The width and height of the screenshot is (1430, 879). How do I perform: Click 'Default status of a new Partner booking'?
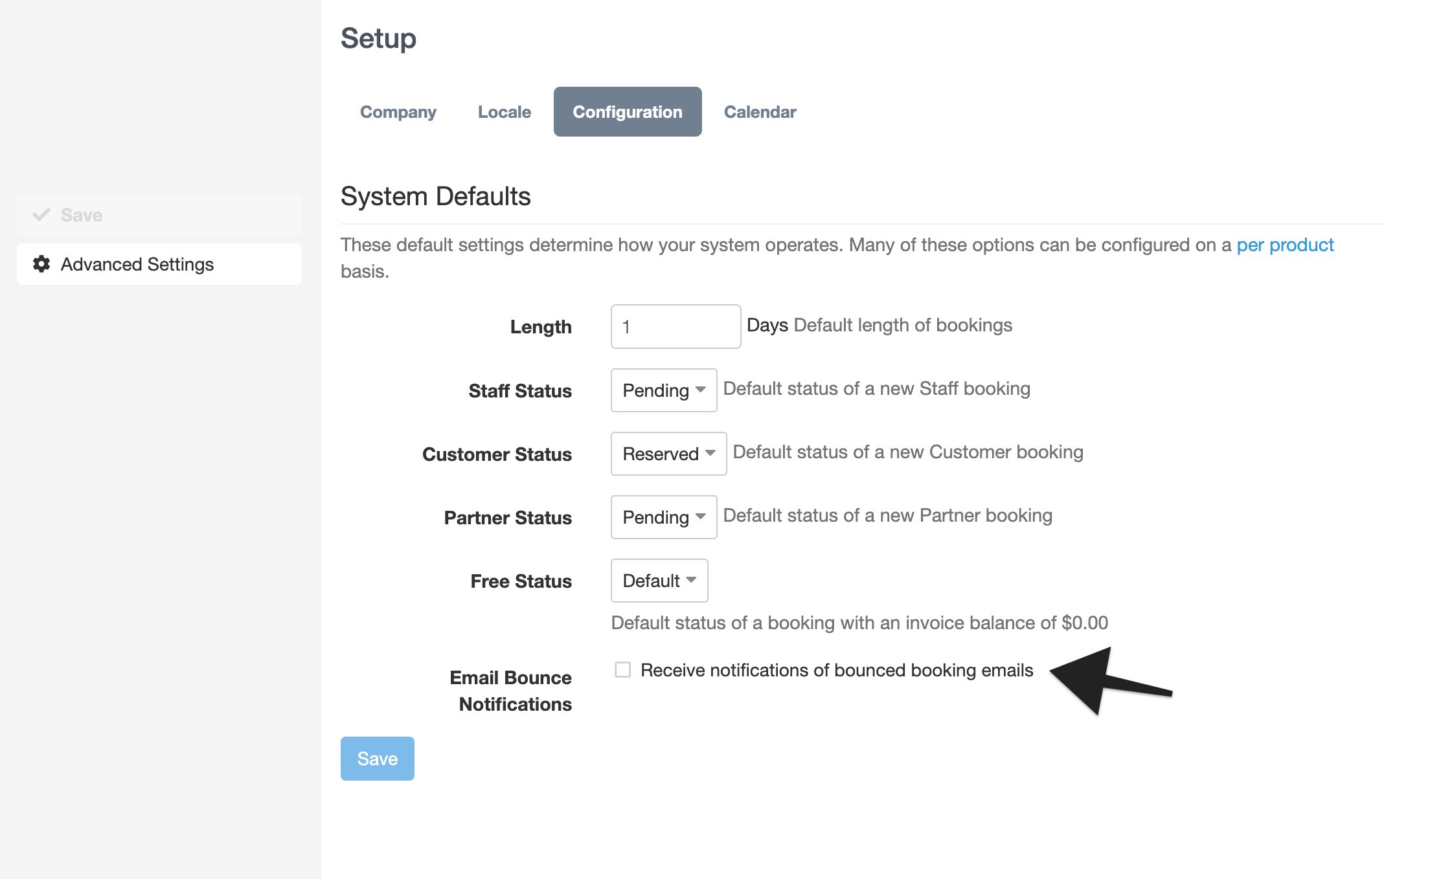(887, 515)
